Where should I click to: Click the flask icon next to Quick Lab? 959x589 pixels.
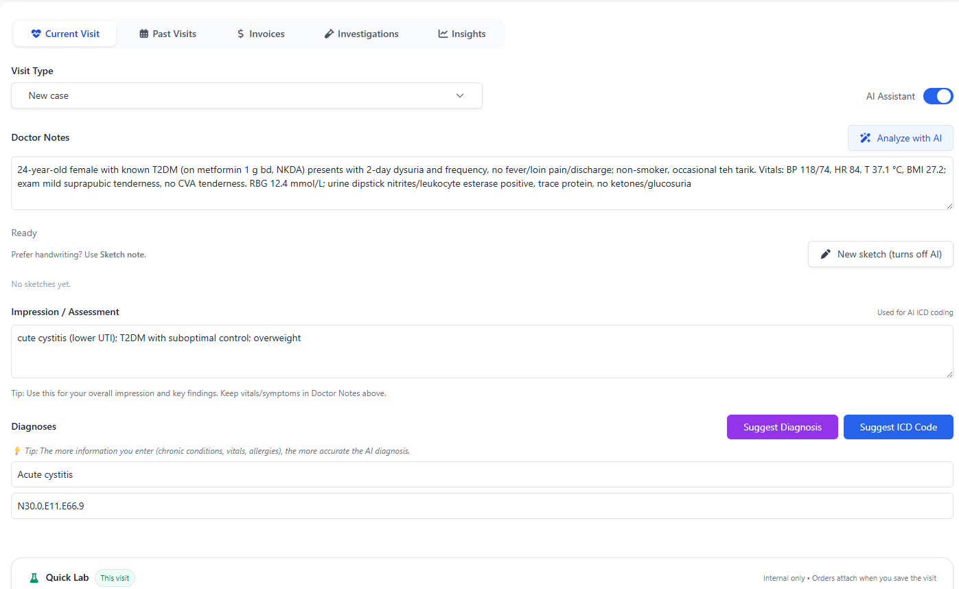point(33,577)
